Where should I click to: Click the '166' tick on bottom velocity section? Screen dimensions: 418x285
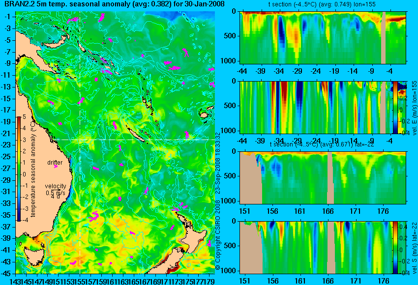(328, 281)
